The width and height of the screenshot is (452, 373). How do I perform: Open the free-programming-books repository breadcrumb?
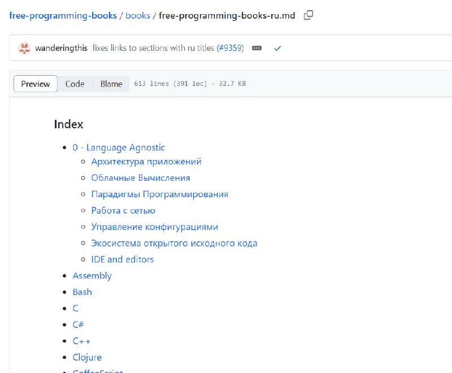[63, 15]
